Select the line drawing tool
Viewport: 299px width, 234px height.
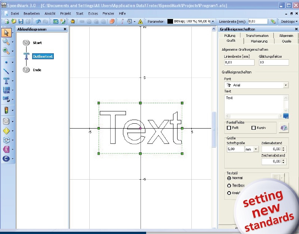6,71
